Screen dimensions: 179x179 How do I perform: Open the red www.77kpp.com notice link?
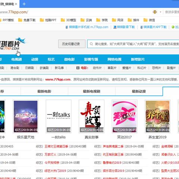click(x=58, y=79)
